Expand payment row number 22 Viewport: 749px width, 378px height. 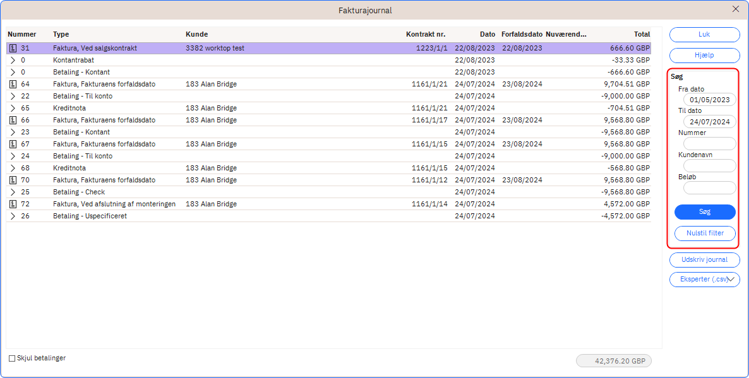coord(13,96)
